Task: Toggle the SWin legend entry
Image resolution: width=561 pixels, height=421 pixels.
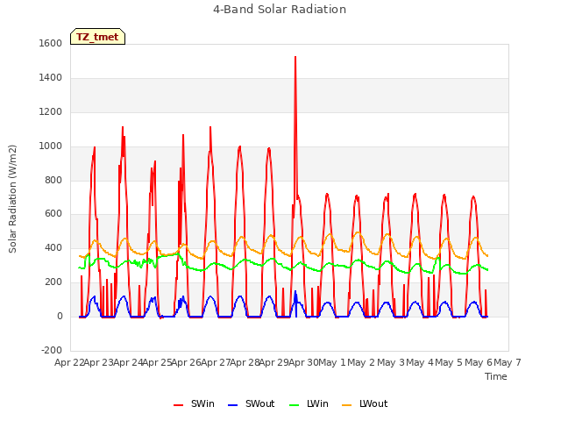Action: pyautogui.click(x=194, y=403)
